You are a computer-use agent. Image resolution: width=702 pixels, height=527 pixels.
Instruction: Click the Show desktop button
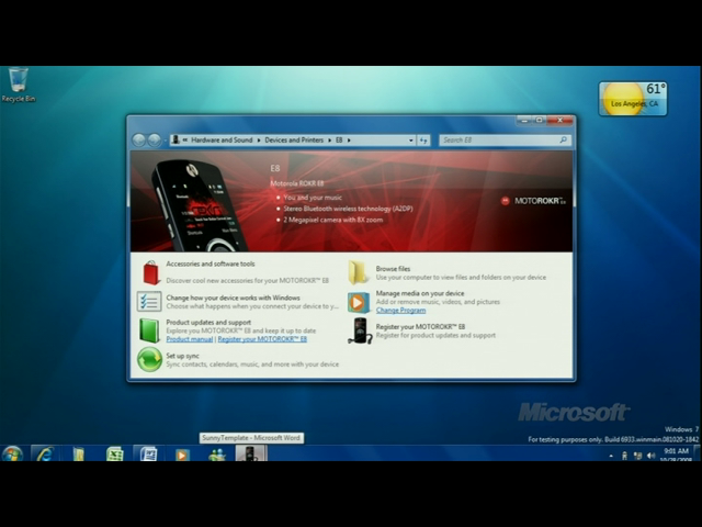point(697,453)
